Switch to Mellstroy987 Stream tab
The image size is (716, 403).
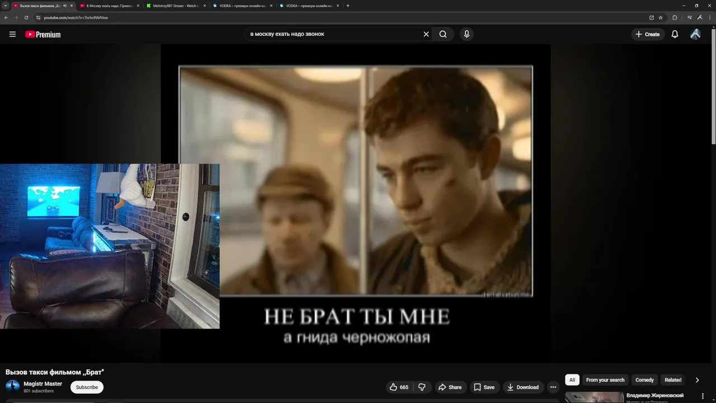pyautogui.click(x=175, y=6)
